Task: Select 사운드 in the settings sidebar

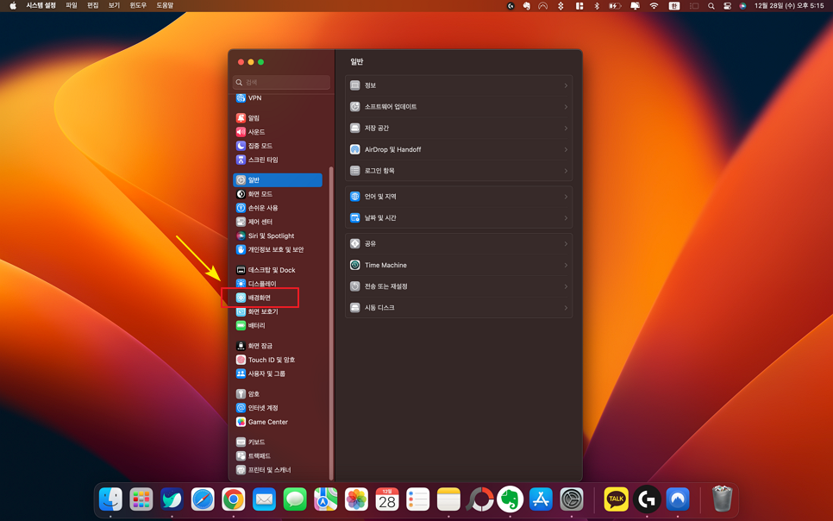Action: pyautogui.click(x=278, y=132)
